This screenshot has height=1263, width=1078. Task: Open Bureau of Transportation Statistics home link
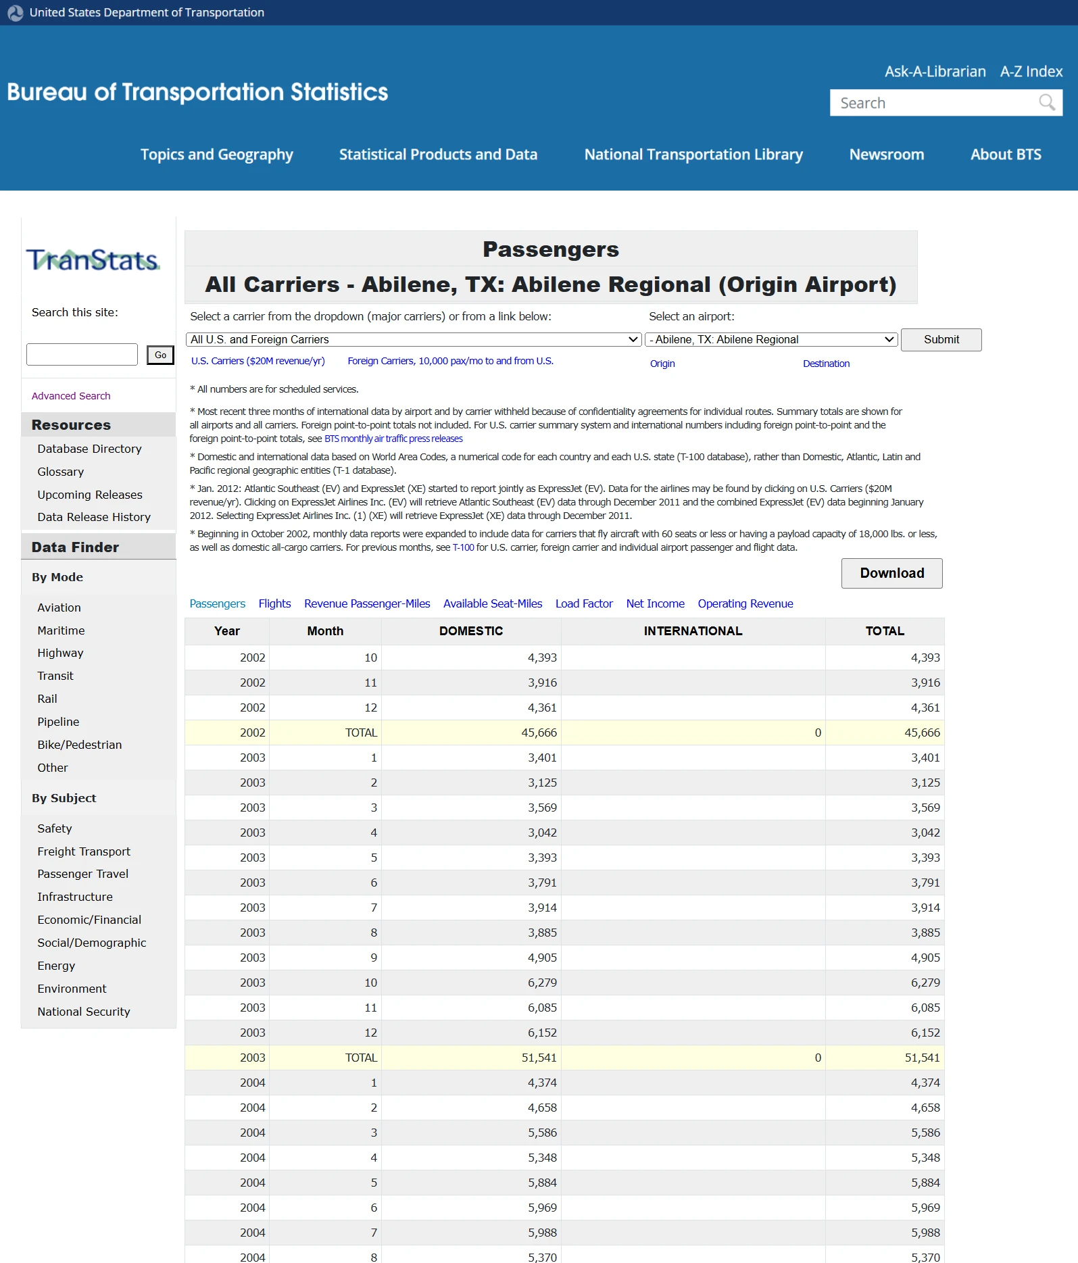(197, 92)
